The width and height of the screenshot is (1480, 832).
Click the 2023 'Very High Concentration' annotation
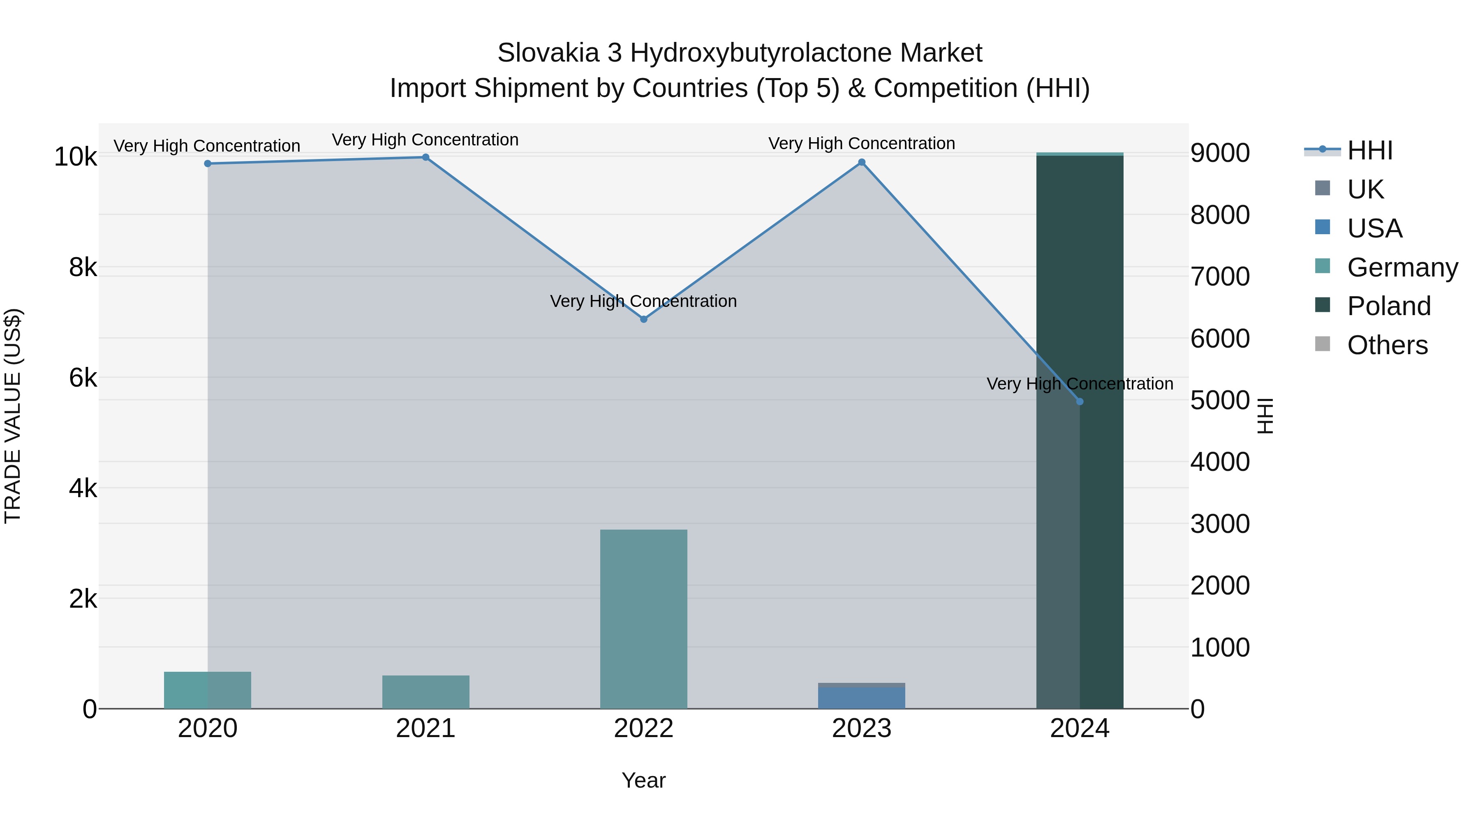click(862, 143)
